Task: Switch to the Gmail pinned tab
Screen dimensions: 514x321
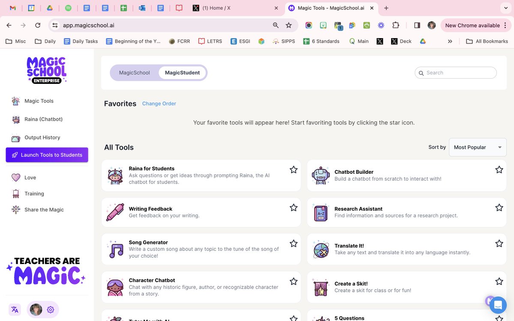Action: click(12, 8)
